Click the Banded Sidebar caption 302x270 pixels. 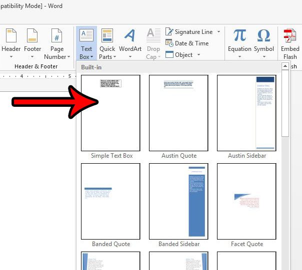pyautogui.click(x=179, y=244)
